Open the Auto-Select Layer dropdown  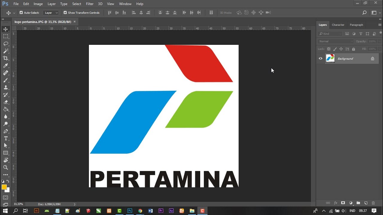point(51,13)
